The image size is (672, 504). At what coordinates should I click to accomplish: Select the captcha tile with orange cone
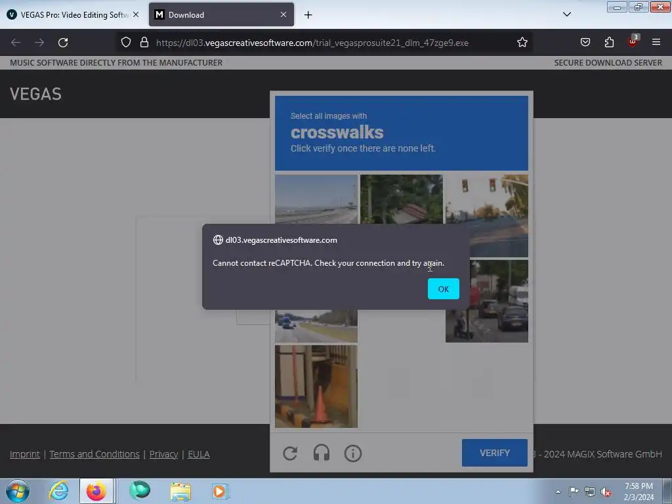point(316,386)
